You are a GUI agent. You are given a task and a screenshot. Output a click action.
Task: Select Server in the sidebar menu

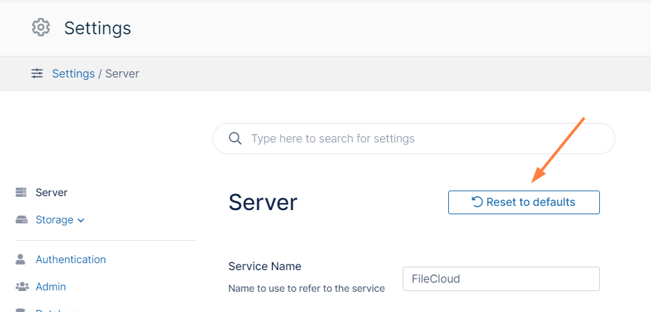tap(52, 193)
